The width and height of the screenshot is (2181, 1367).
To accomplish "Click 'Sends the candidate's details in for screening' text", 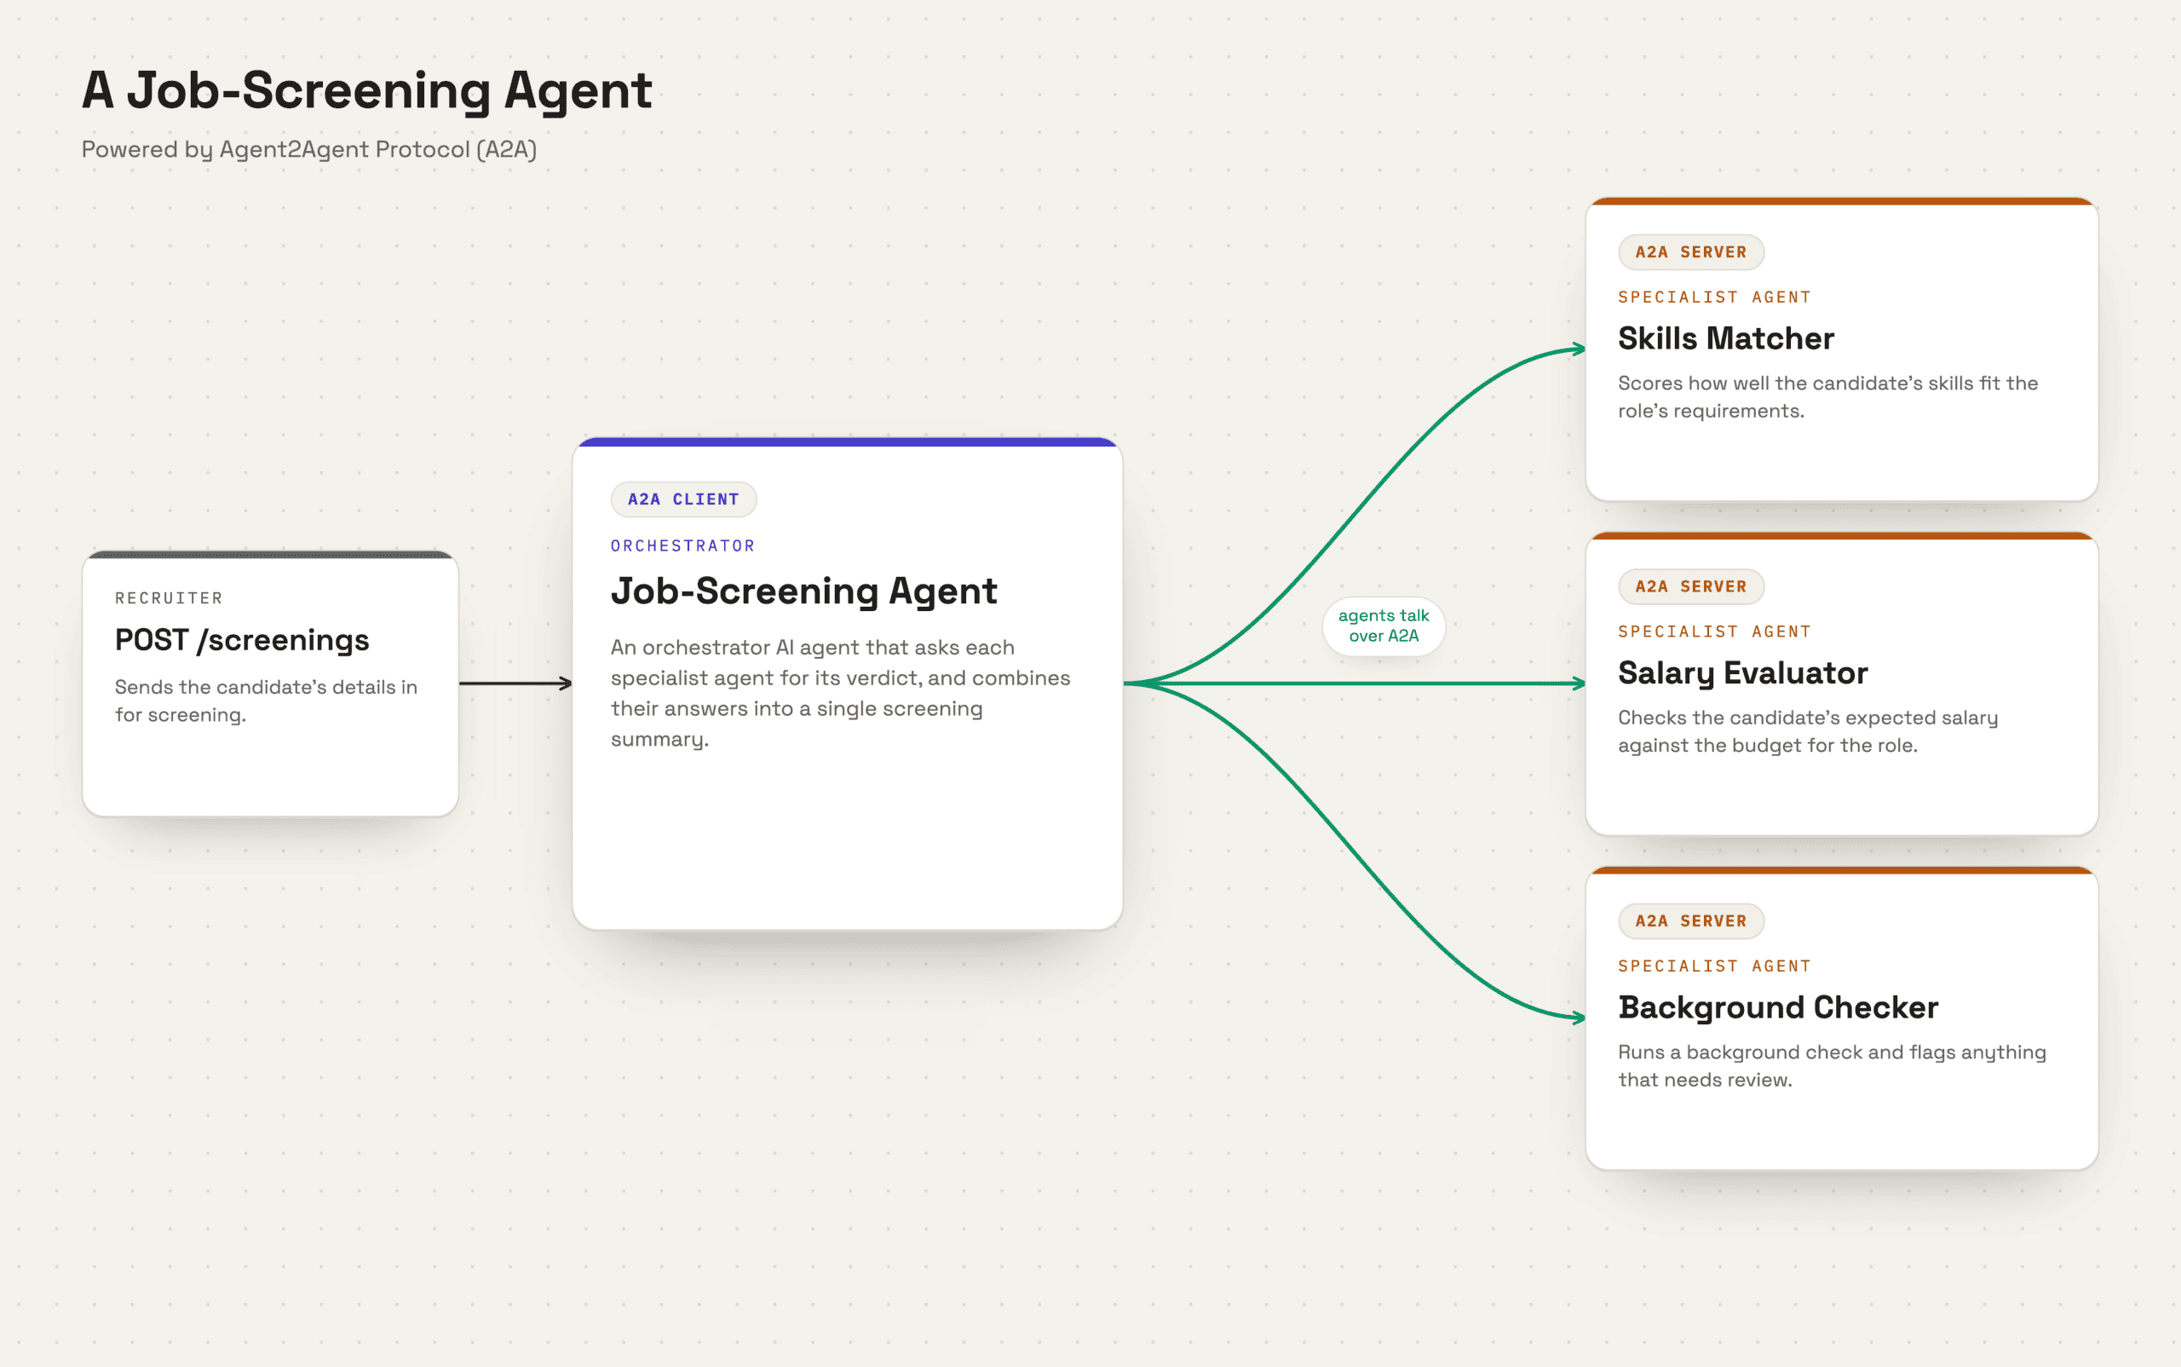I will (266, 701).
